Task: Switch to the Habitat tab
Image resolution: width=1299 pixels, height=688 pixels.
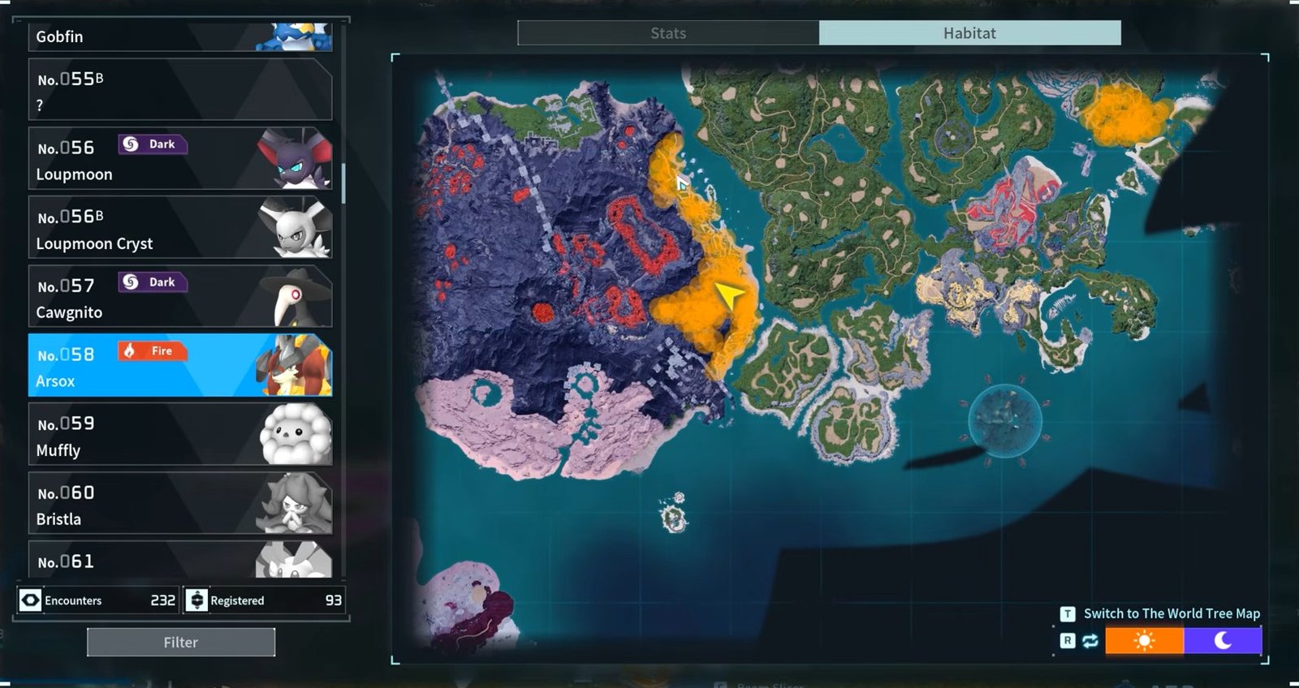Action: coord(969,33)
